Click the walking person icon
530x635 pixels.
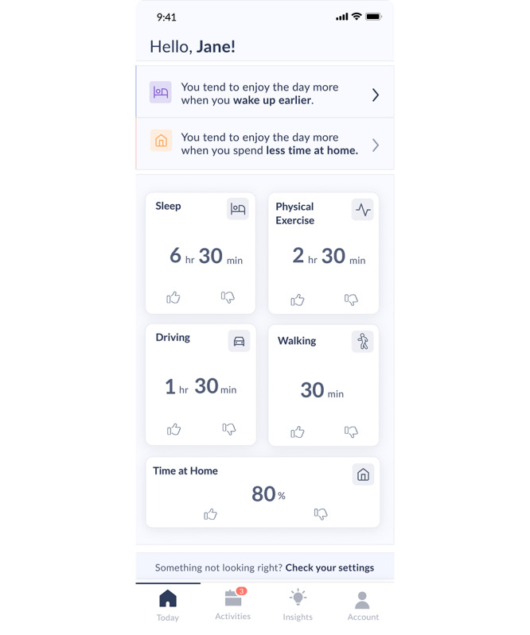[363, 342]
